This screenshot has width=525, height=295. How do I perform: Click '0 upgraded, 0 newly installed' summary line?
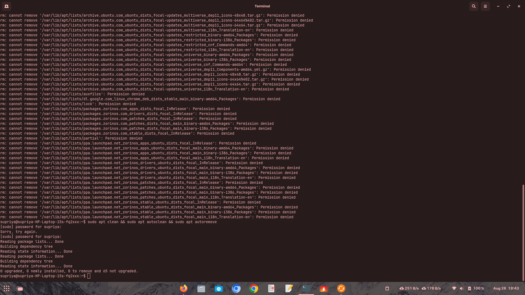pyautogui.click(x=69, y=271)
